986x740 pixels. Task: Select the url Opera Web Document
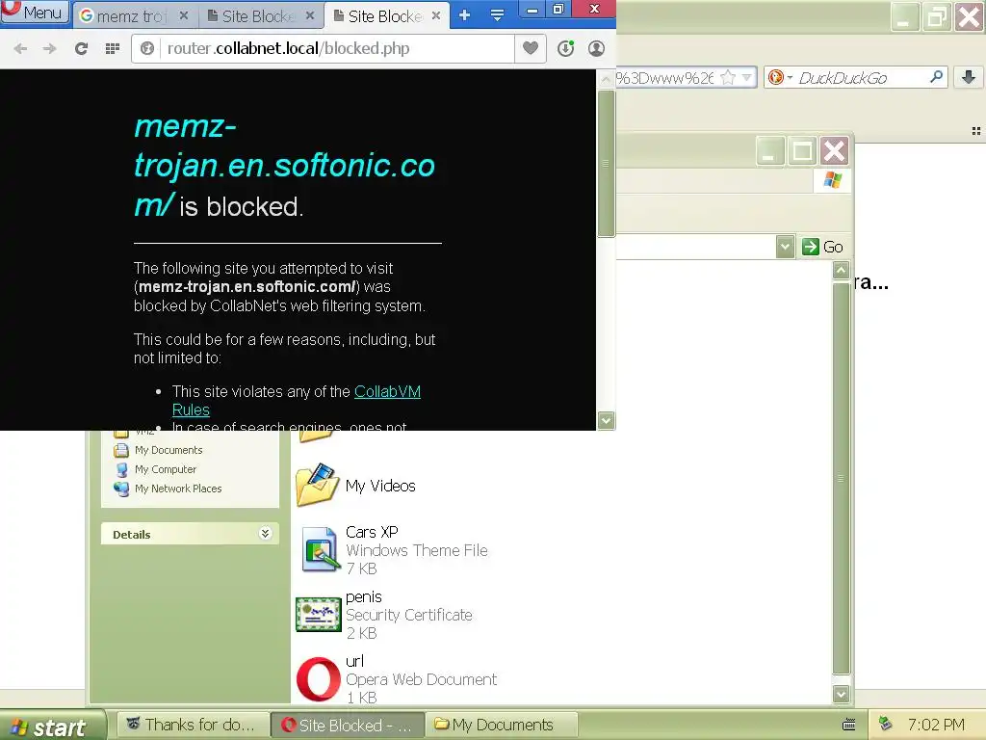[396, 679]
